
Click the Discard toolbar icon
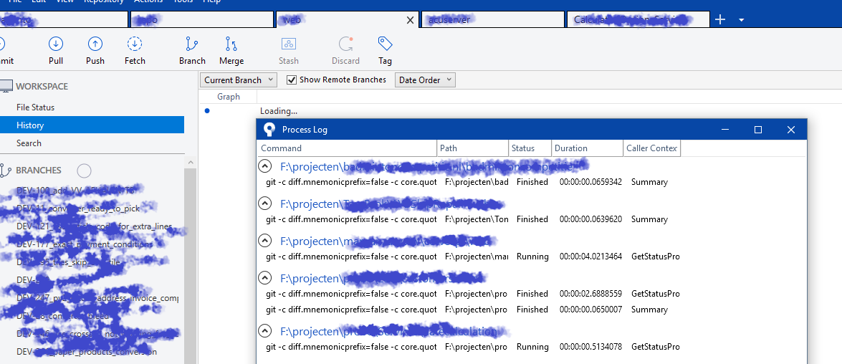tap(345, 44)
